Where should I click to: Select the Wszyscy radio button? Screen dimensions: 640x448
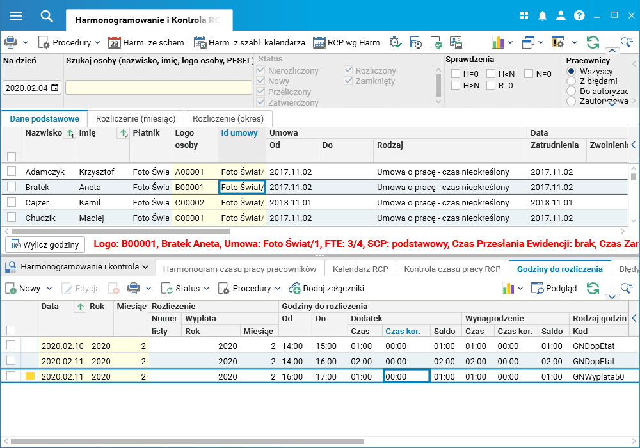pyautogui.click(x=572, y=71)
